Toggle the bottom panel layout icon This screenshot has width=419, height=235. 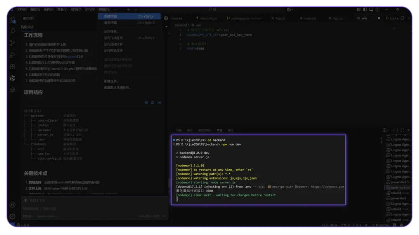pyautogui.click(x=371, y=9)
